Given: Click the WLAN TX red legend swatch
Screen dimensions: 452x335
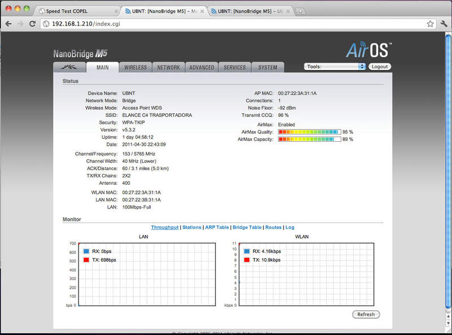Looking at the screenshot, I should pyautogui.click(x=247, y=260).
